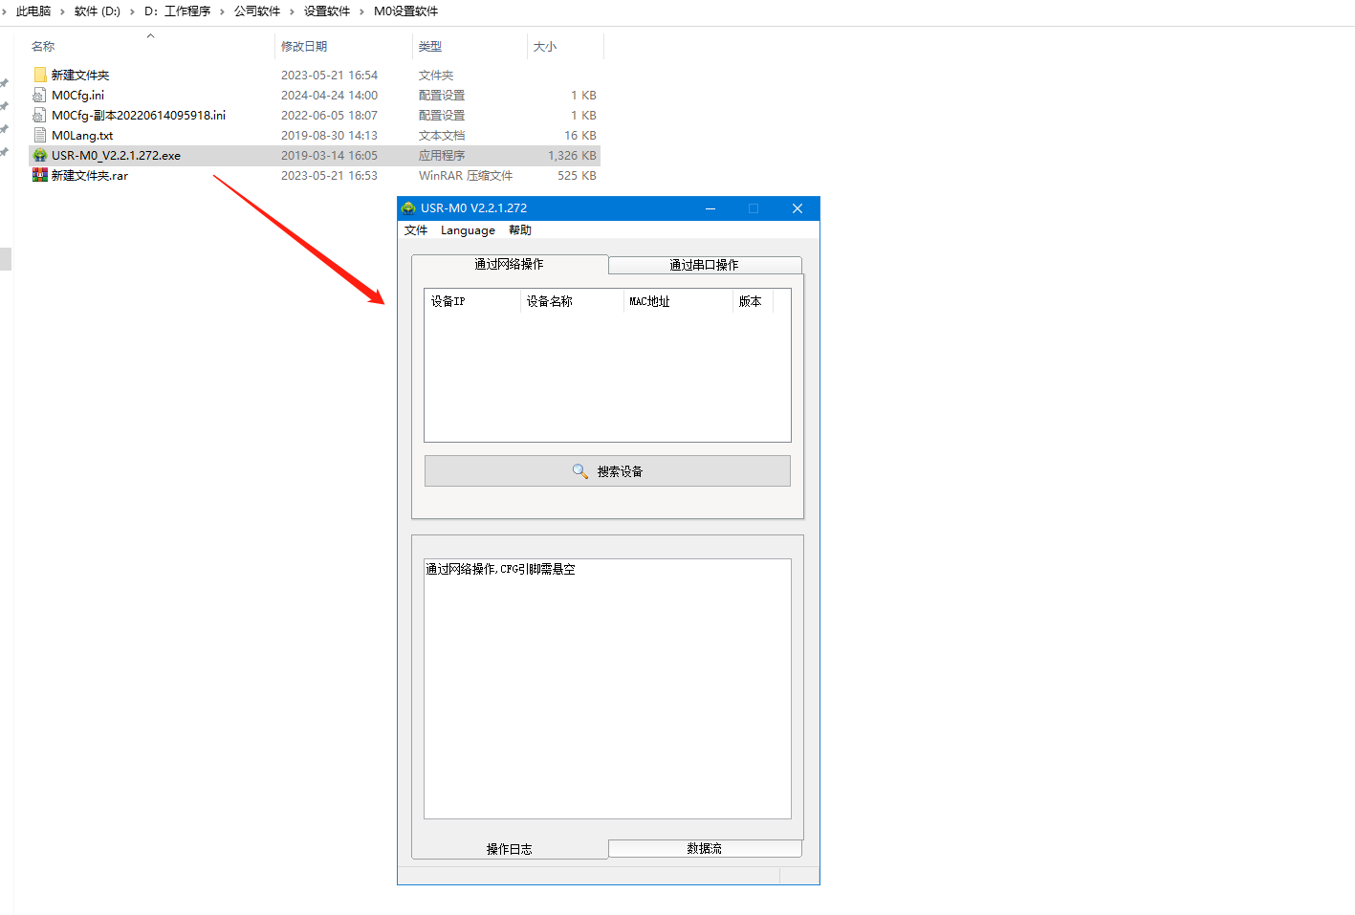Select the file name M0Cfg.ini

tap(78, 95)
